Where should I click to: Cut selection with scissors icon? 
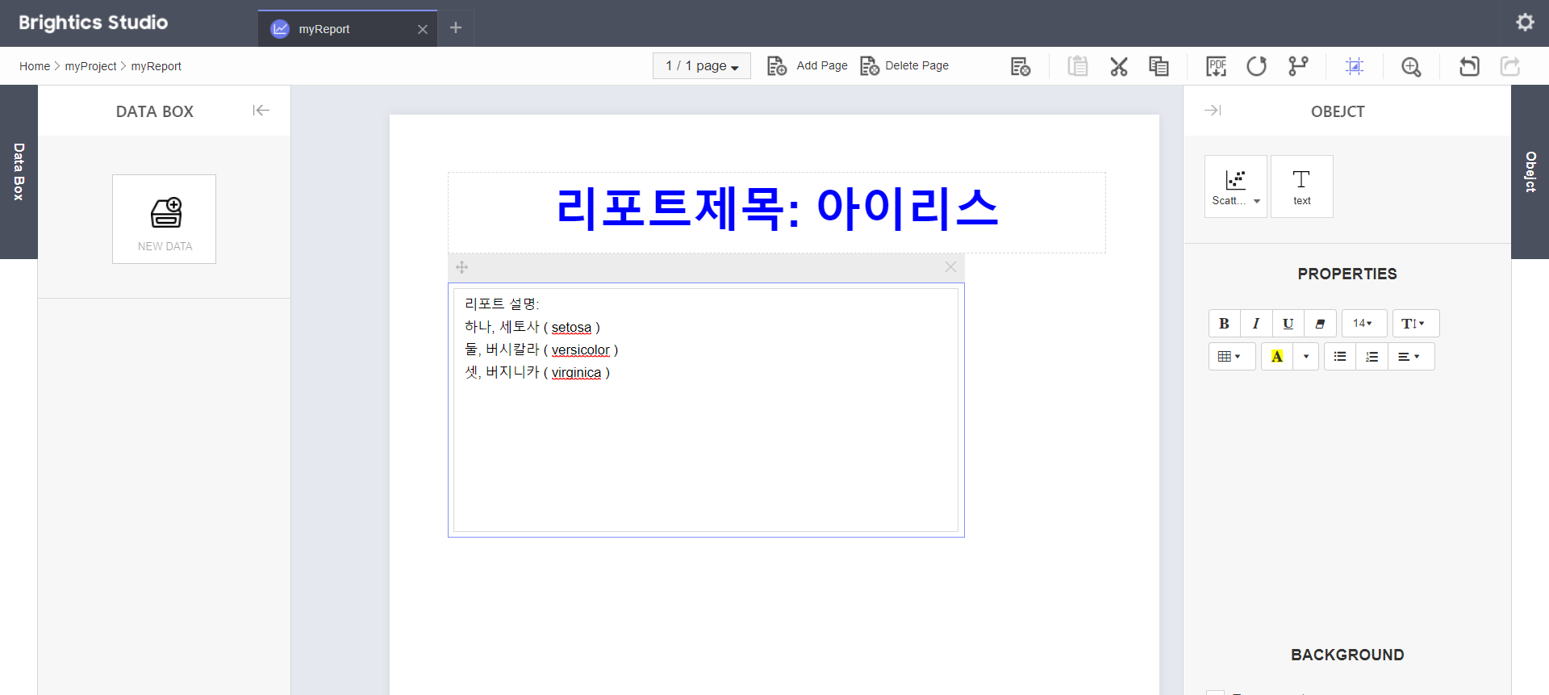[x=1119, y=66]
